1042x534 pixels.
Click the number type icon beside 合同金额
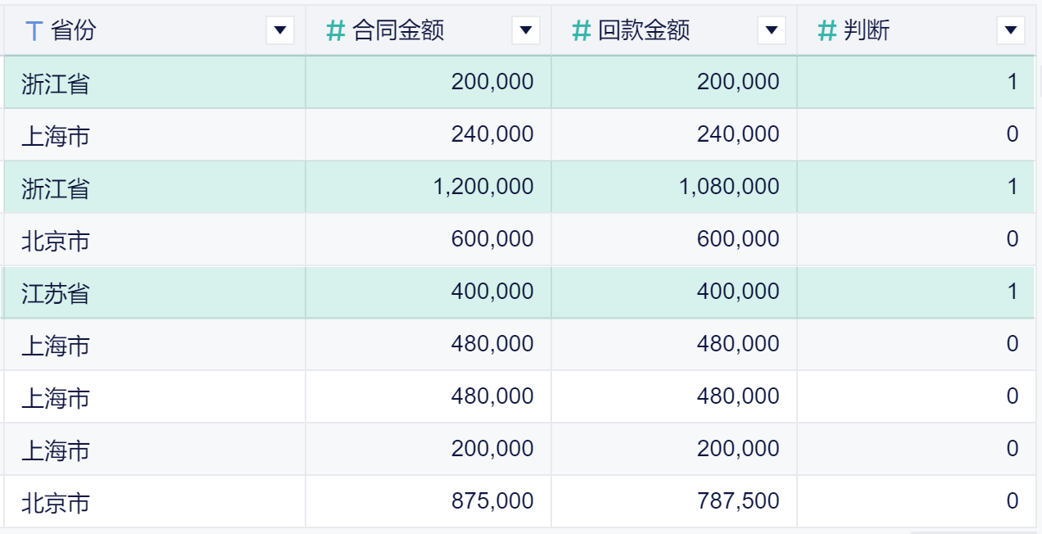pyautogui.click(x=335, y=31)
